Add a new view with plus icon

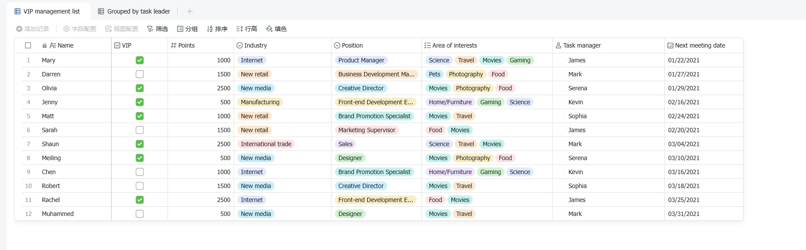click(190, 11)
